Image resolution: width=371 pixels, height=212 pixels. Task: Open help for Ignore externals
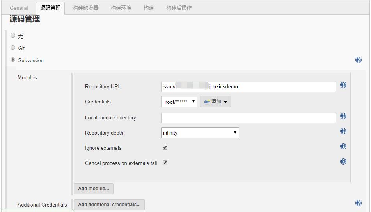pyautogui.click(x=343, y=146)
